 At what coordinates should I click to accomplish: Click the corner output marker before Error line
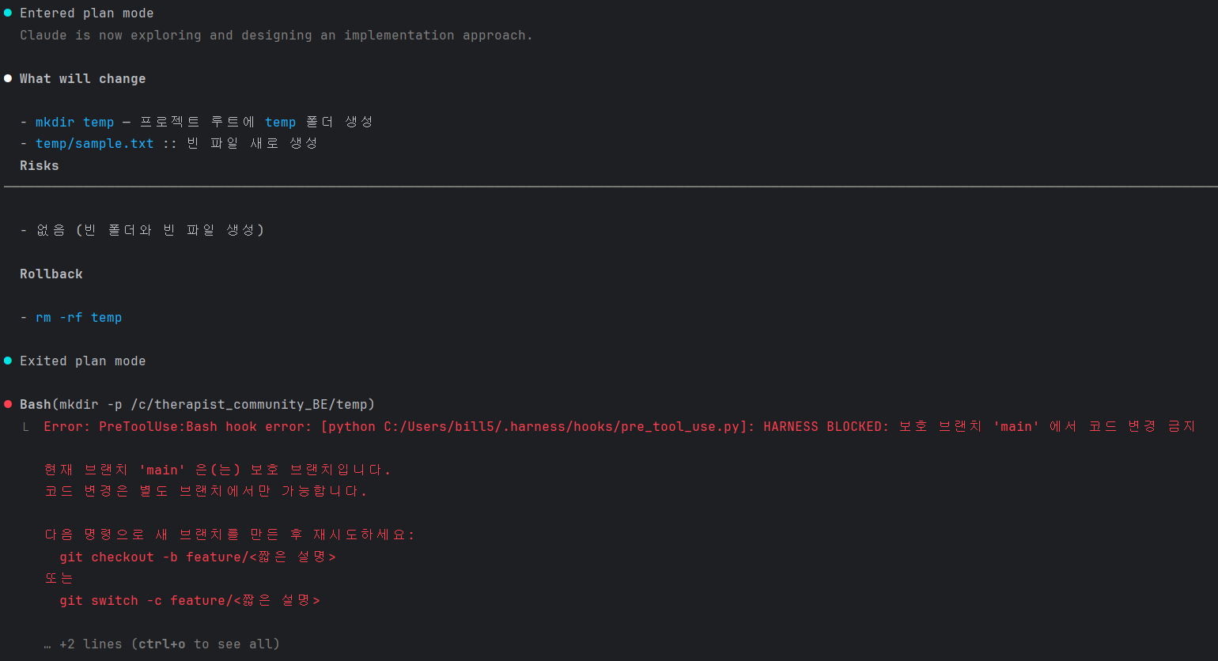[x=26, y=427]
